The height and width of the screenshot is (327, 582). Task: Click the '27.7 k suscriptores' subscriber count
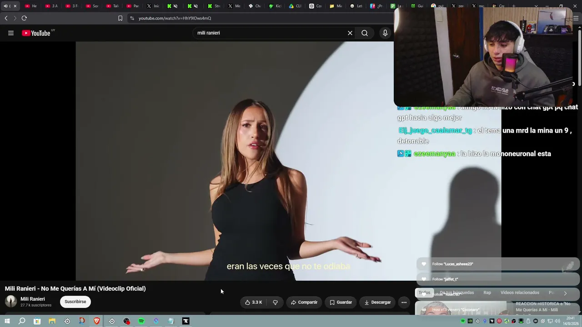tap(36, 305)
